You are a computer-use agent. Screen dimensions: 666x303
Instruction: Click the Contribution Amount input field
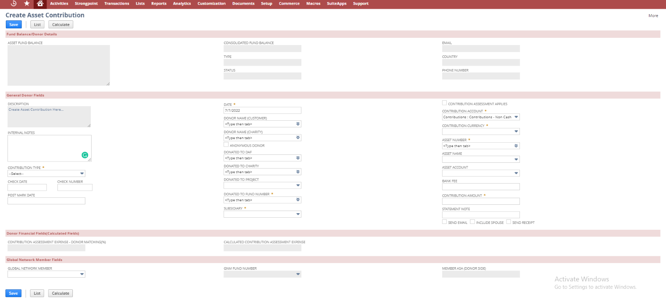point(481,201)
